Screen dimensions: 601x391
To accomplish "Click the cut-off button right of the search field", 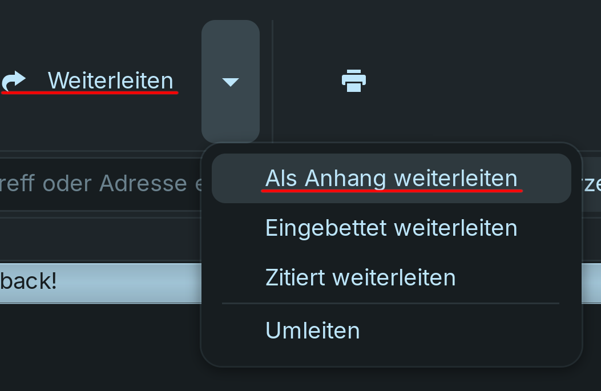I will (591, 184).
